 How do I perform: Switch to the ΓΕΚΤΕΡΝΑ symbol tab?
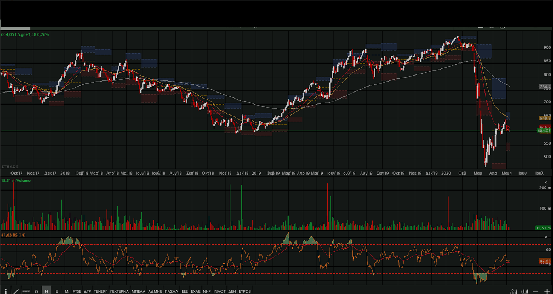point(119,291)
